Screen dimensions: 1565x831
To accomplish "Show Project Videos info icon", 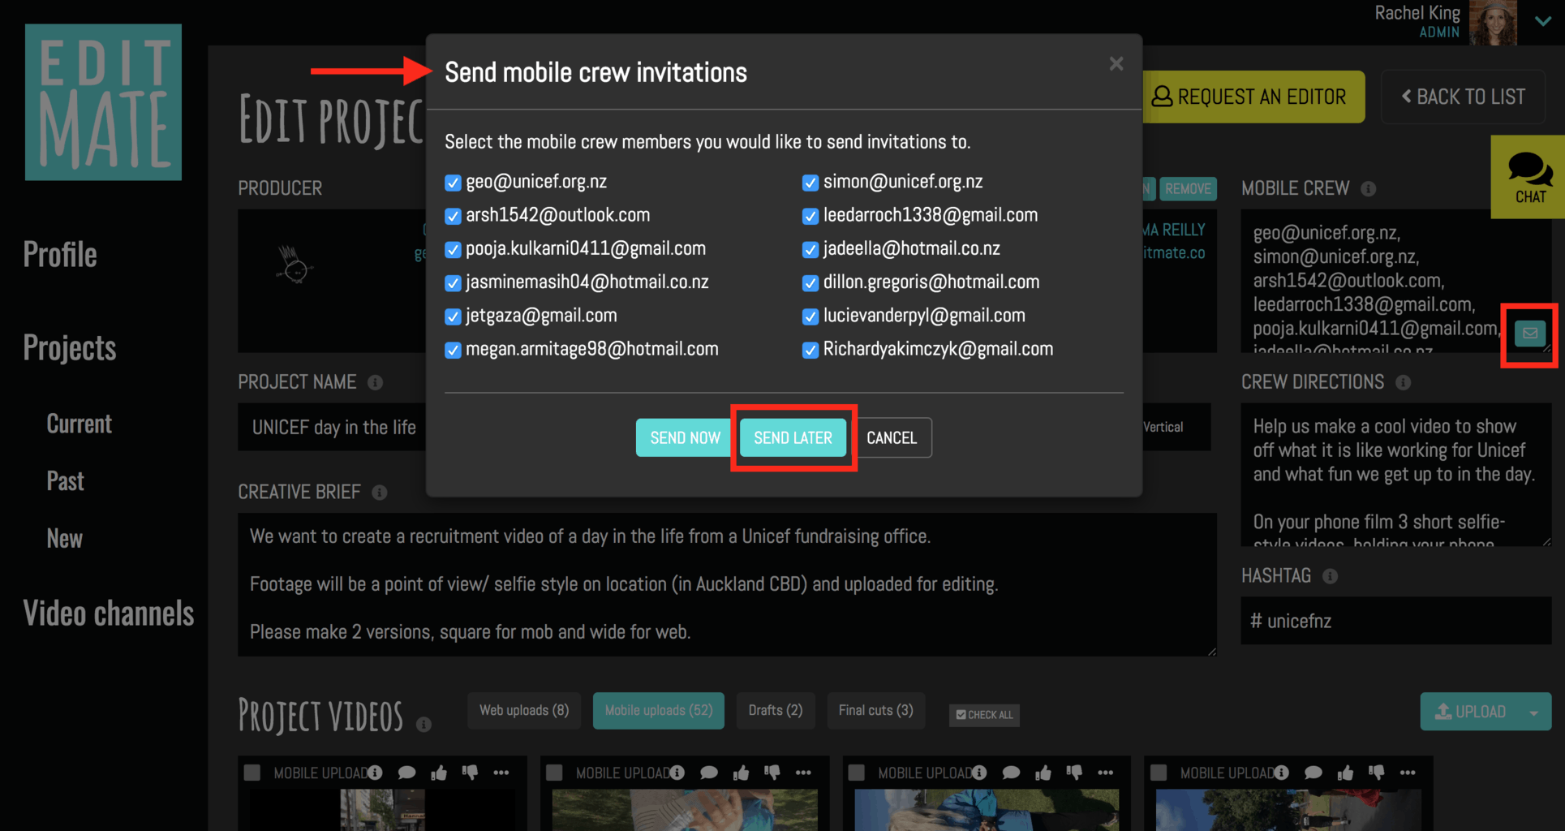I will coord(423,725).
